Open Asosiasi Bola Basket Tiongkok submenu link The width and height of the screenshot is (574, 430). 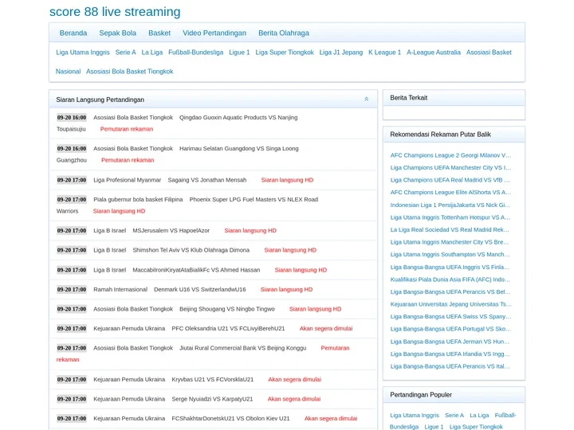coord(130,72)
